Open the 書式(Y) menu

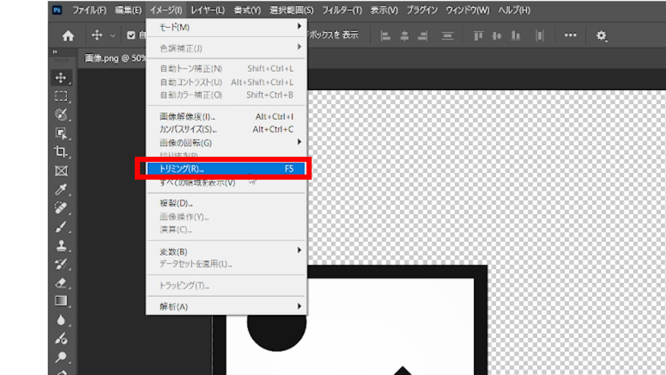click(x=247, y=10)
